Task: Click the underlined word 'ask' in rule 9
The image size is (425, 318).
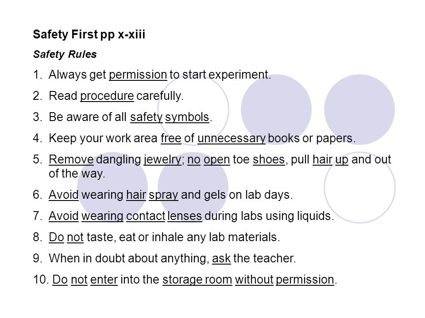Action: (x=221, y=258)
